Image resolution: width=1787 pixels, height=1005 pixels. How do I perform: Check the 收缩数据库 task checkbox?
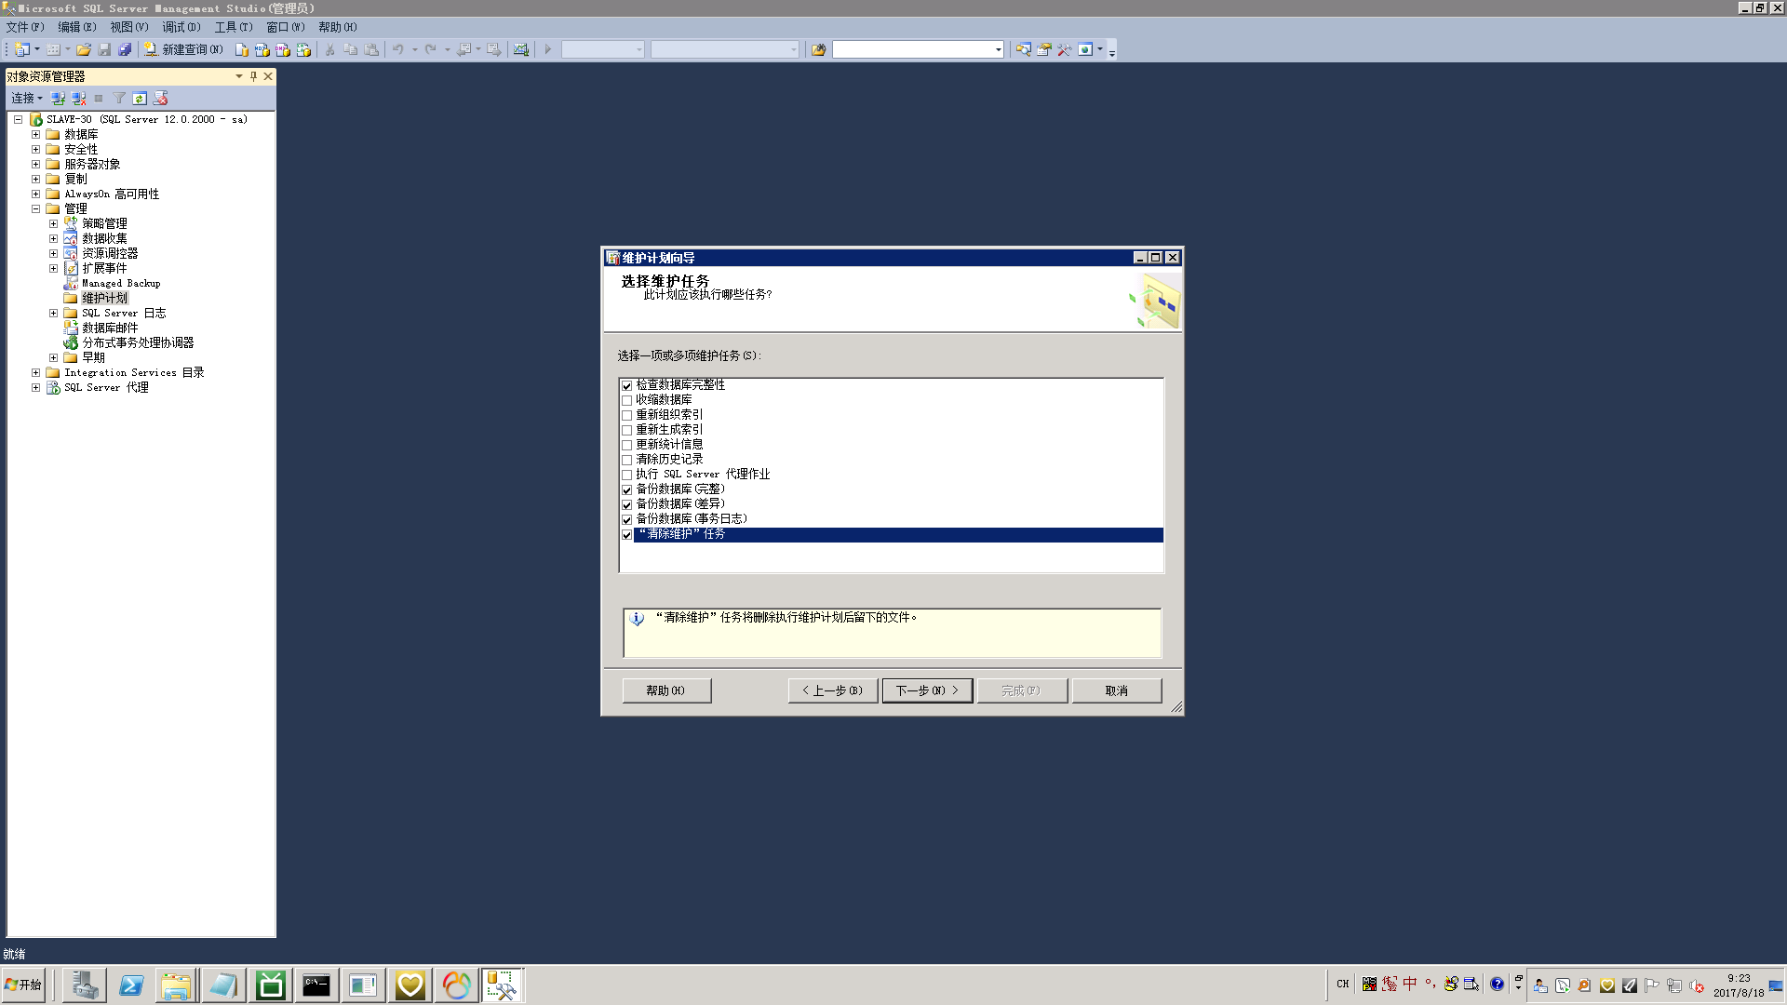click(627, 400)
